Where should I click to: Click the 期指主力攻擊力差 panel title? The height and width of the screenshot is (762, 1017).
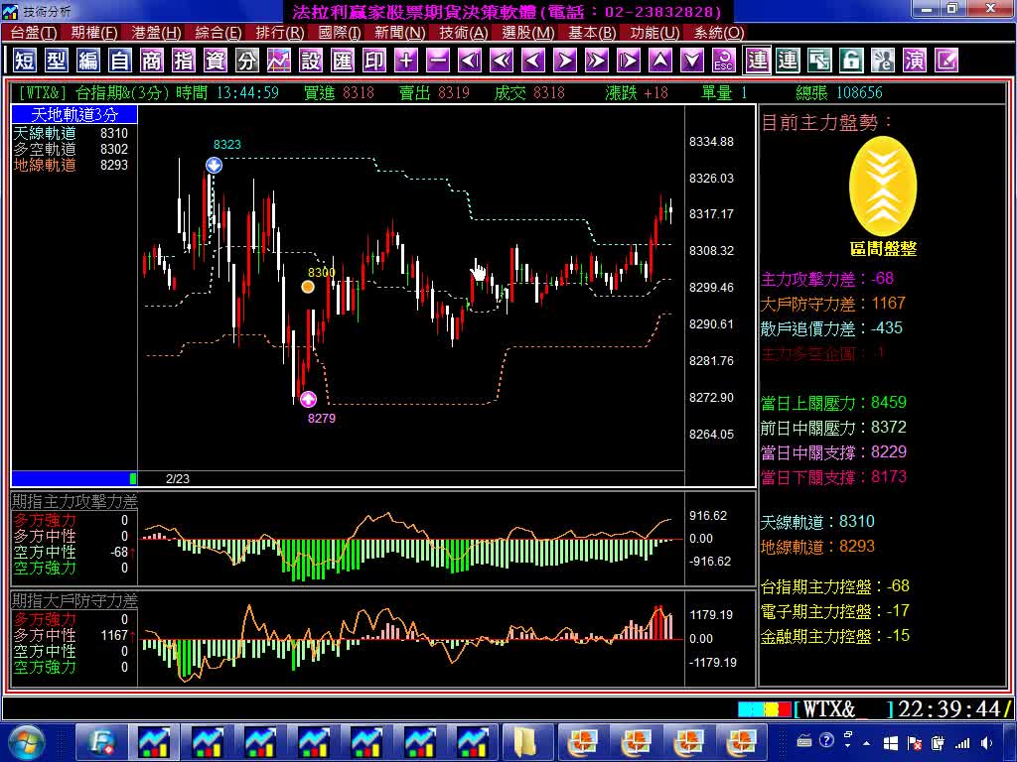(x=74, y=501)
